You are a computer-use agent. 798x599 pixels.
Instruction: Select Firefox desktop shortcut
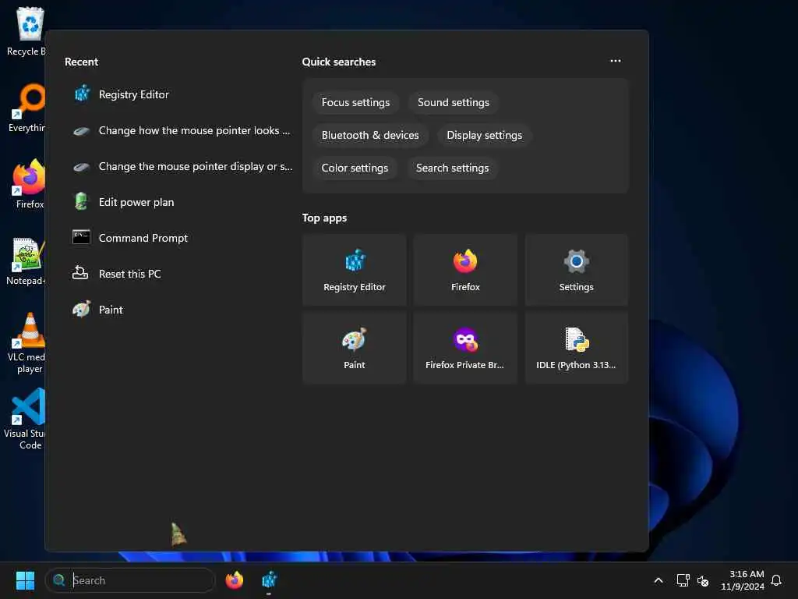pyautogui.click(x=30, y=184)
